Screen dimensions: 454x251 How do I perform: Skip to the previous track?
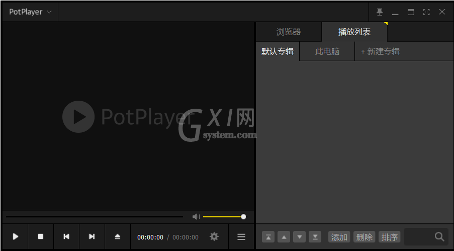[66, 236]
